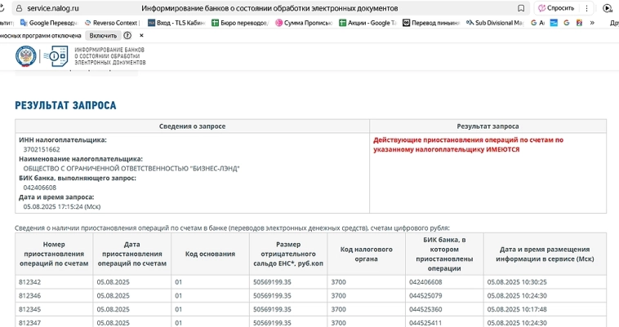The height and width of the screenshot is (327, 619).
Task: Click the Спросить assistant button
Action: pyautogui.click(x=556, y=8)
